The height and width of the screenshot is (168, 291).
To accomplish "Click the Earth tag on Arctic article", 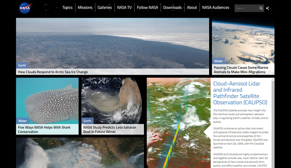I will [22, 66].
